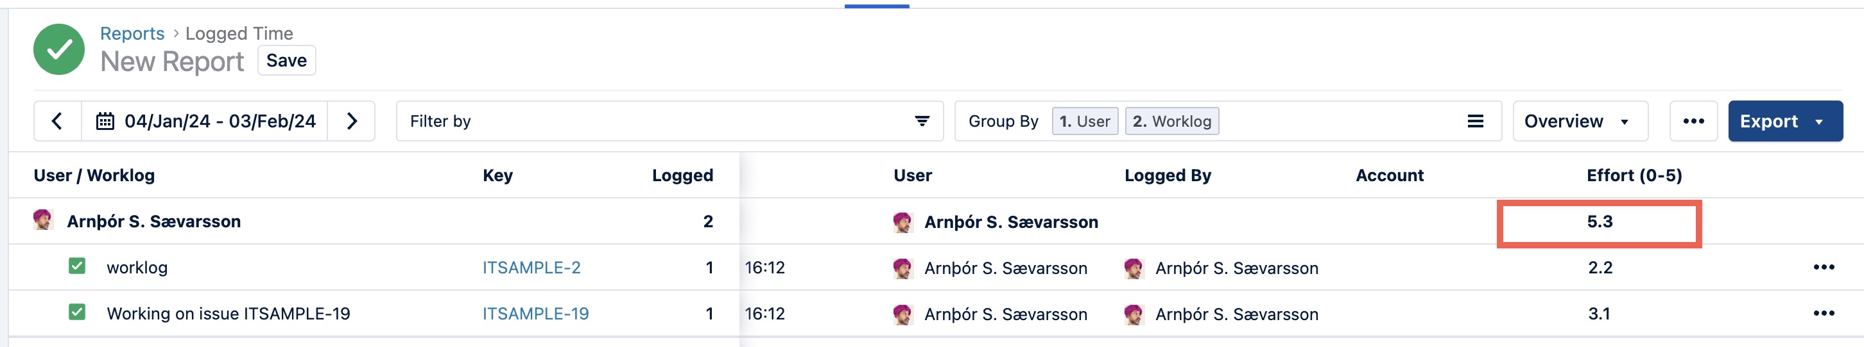Image resolution: width=1864 pixels, height=347 pixels.
Task: Open the ITSAMPLE-19 issue link
Action: (x=535, y=314)
